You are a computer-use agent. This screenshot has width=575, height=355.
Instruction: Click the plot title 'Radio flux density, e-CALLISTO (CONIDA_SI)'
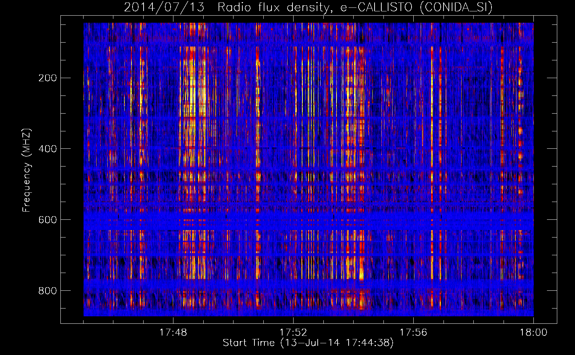tap(355, 7)
